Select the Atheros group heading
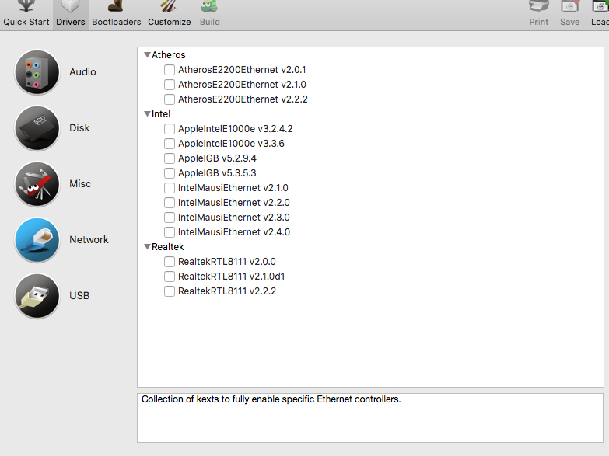609x456 pixels. (x=169, y=55)
